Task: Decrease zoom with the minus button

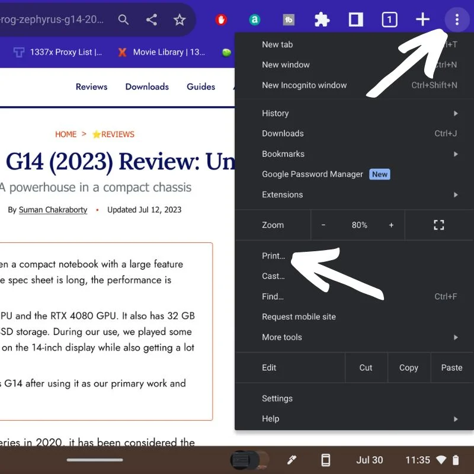Action: coord(324,225)
